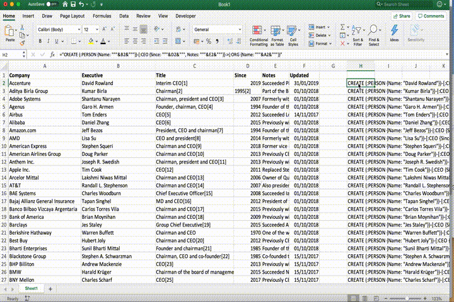Open the Draw ribbon tab
Image resolution: width=454 pixels, height=302 pixels.
coord(47,16)
